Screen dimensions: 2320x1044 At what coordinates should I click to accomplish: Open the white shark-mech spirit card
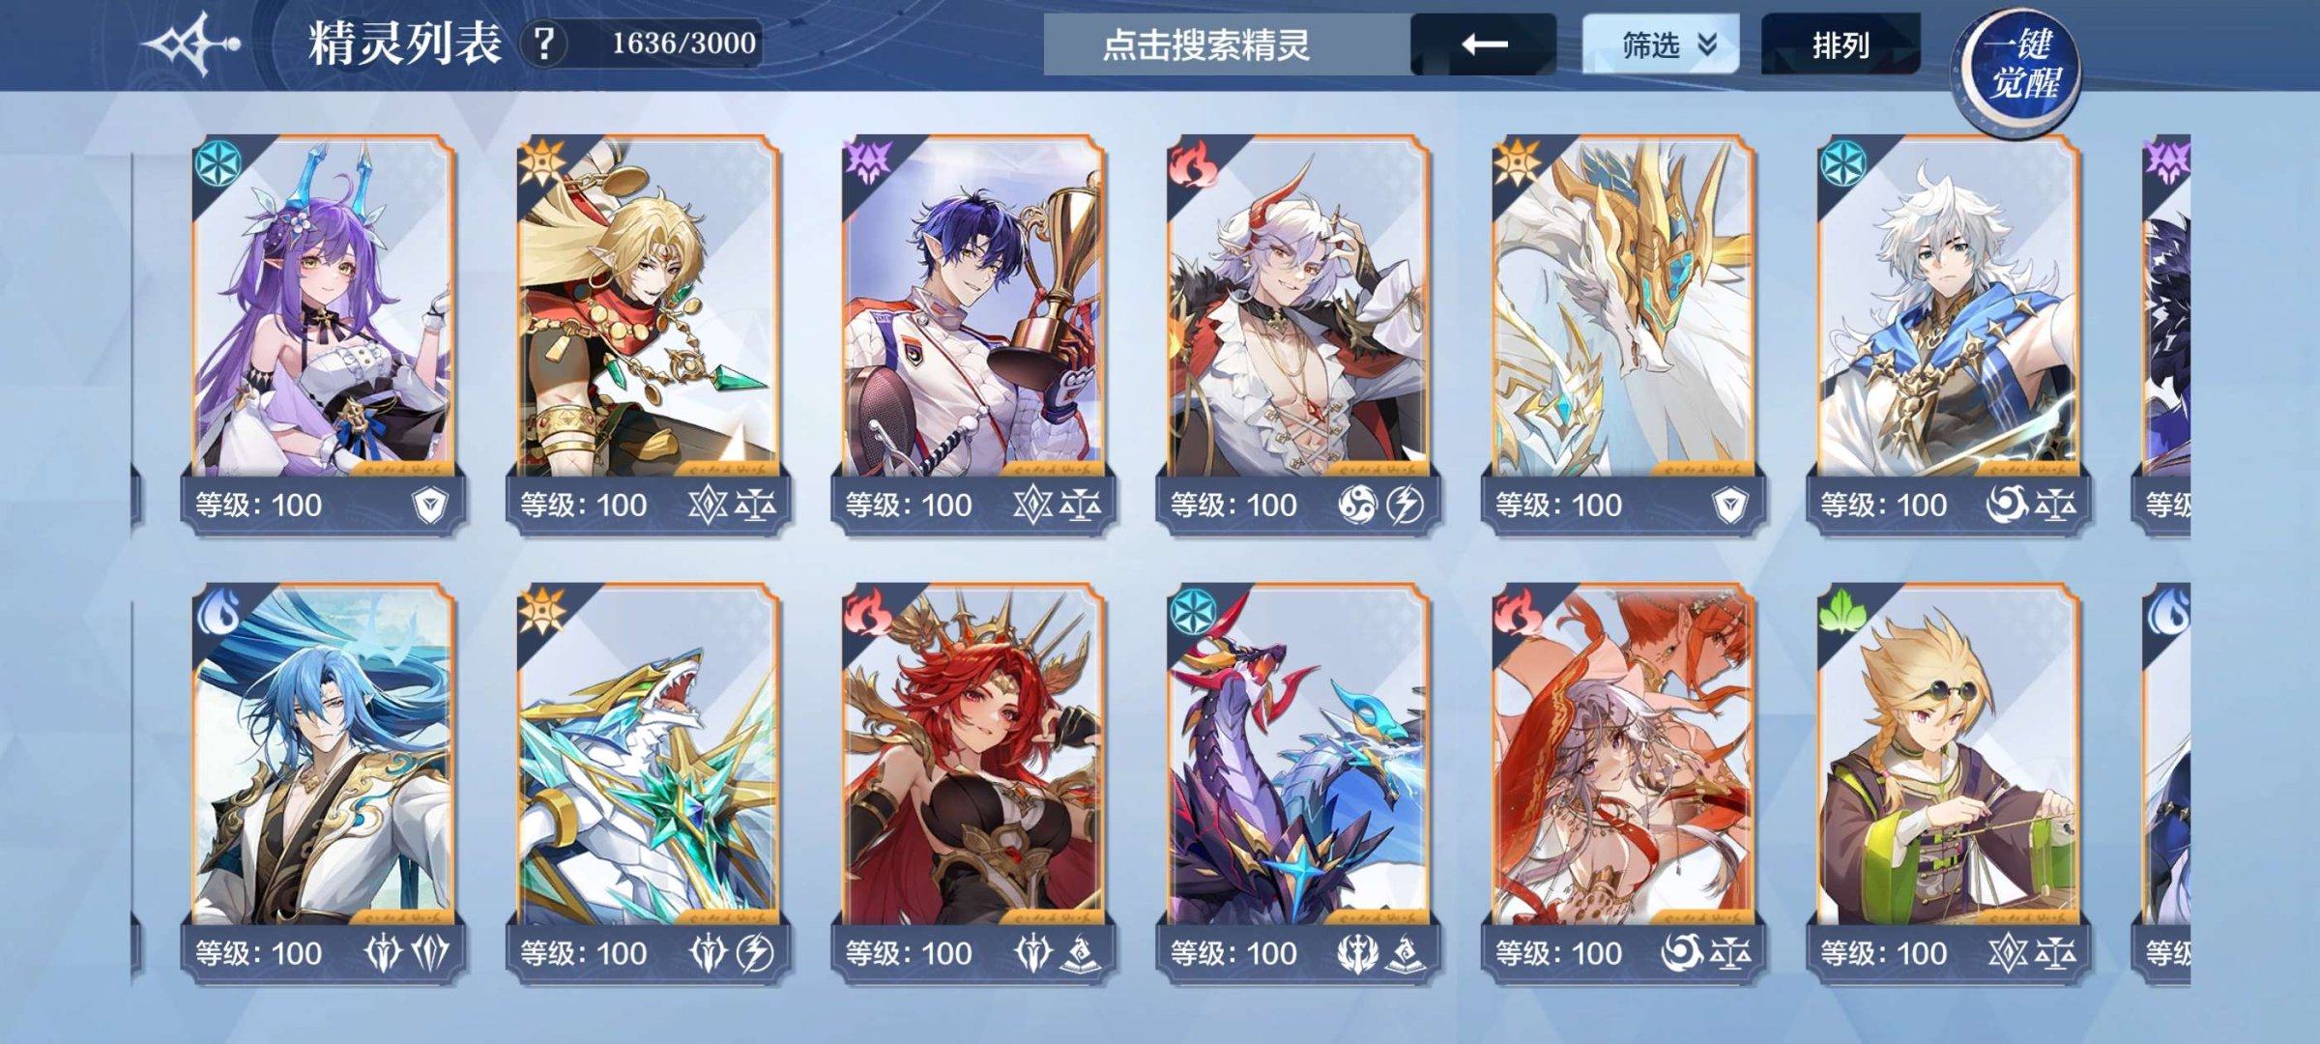coord(648,783)
